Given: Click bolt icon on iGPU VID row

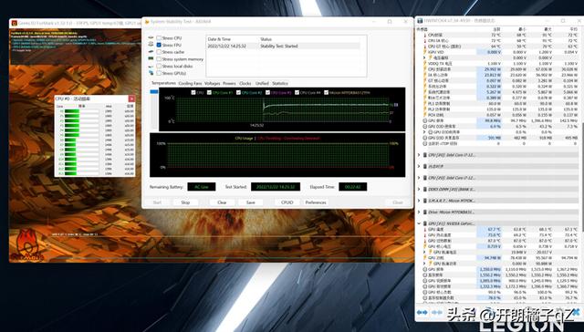Looking at the screenshot, I should tap(425, 52).
